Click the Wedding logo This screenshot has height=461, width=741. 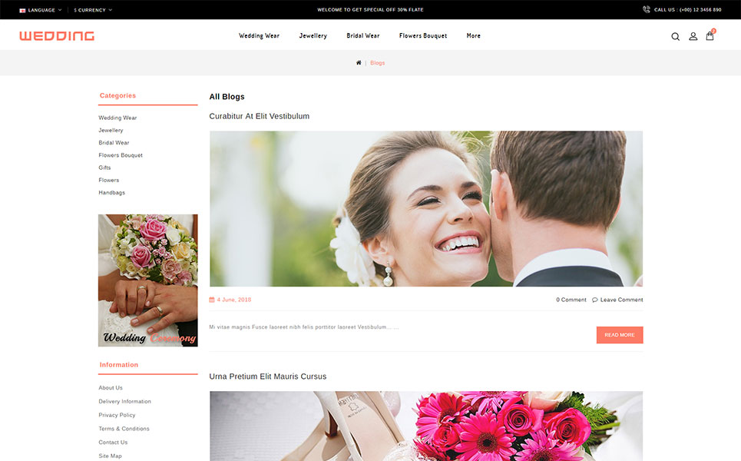click(x=57, y=36)
